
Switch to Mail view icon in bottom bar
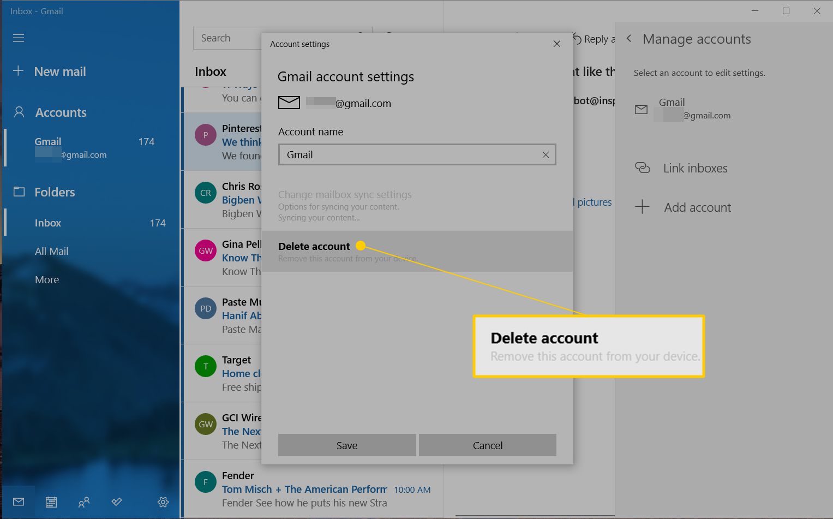19,502
